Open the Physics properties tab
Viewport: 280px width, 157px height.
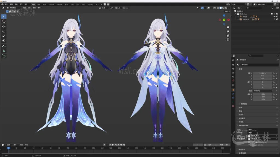point(233,94)
